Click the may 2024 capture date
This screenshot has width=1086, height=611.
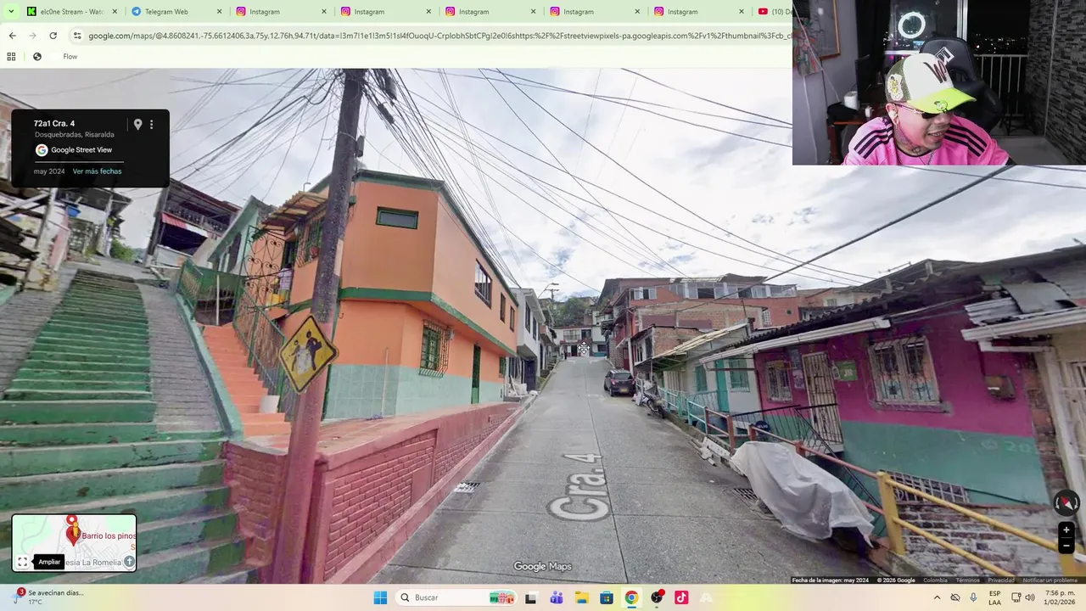(49, 171)
